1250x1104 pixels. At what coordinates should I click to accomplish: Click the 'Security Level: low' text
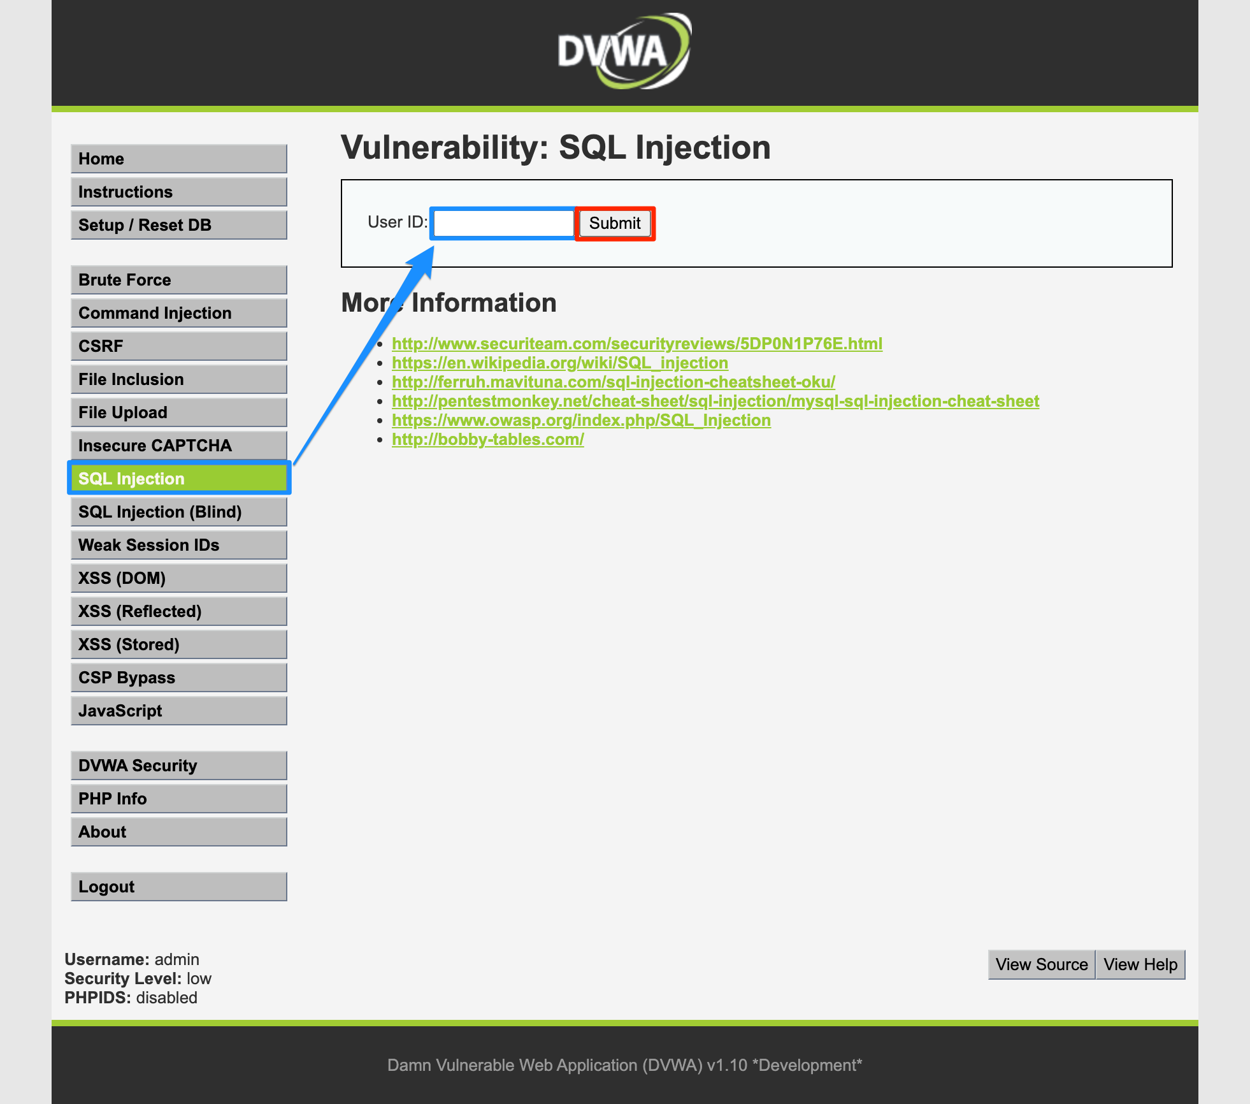click(x=138, y=978)
